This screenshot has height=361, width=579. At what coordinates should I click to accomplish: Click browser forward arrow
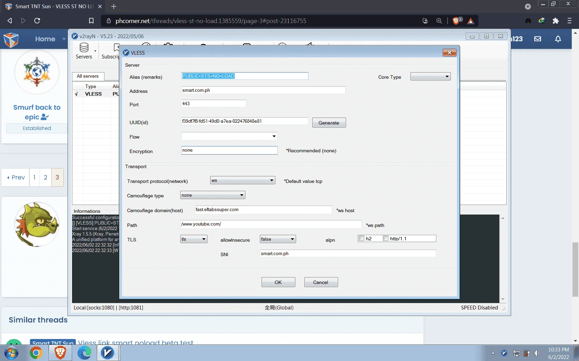23,21
